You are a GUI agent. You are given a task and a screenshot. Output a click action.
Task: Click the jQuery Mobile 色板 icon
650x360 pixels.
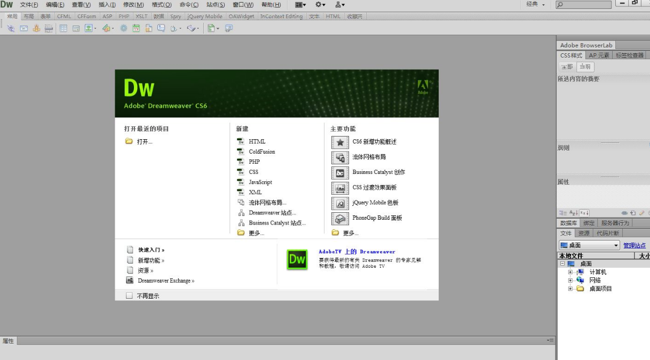point(340,203)
